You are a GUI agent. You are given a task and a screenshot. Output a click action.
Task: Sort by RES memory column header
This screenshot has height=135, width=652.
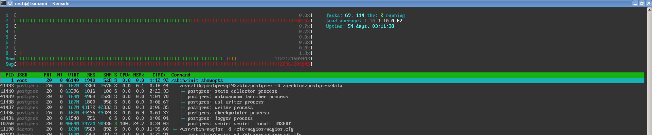tap(91, 75)
